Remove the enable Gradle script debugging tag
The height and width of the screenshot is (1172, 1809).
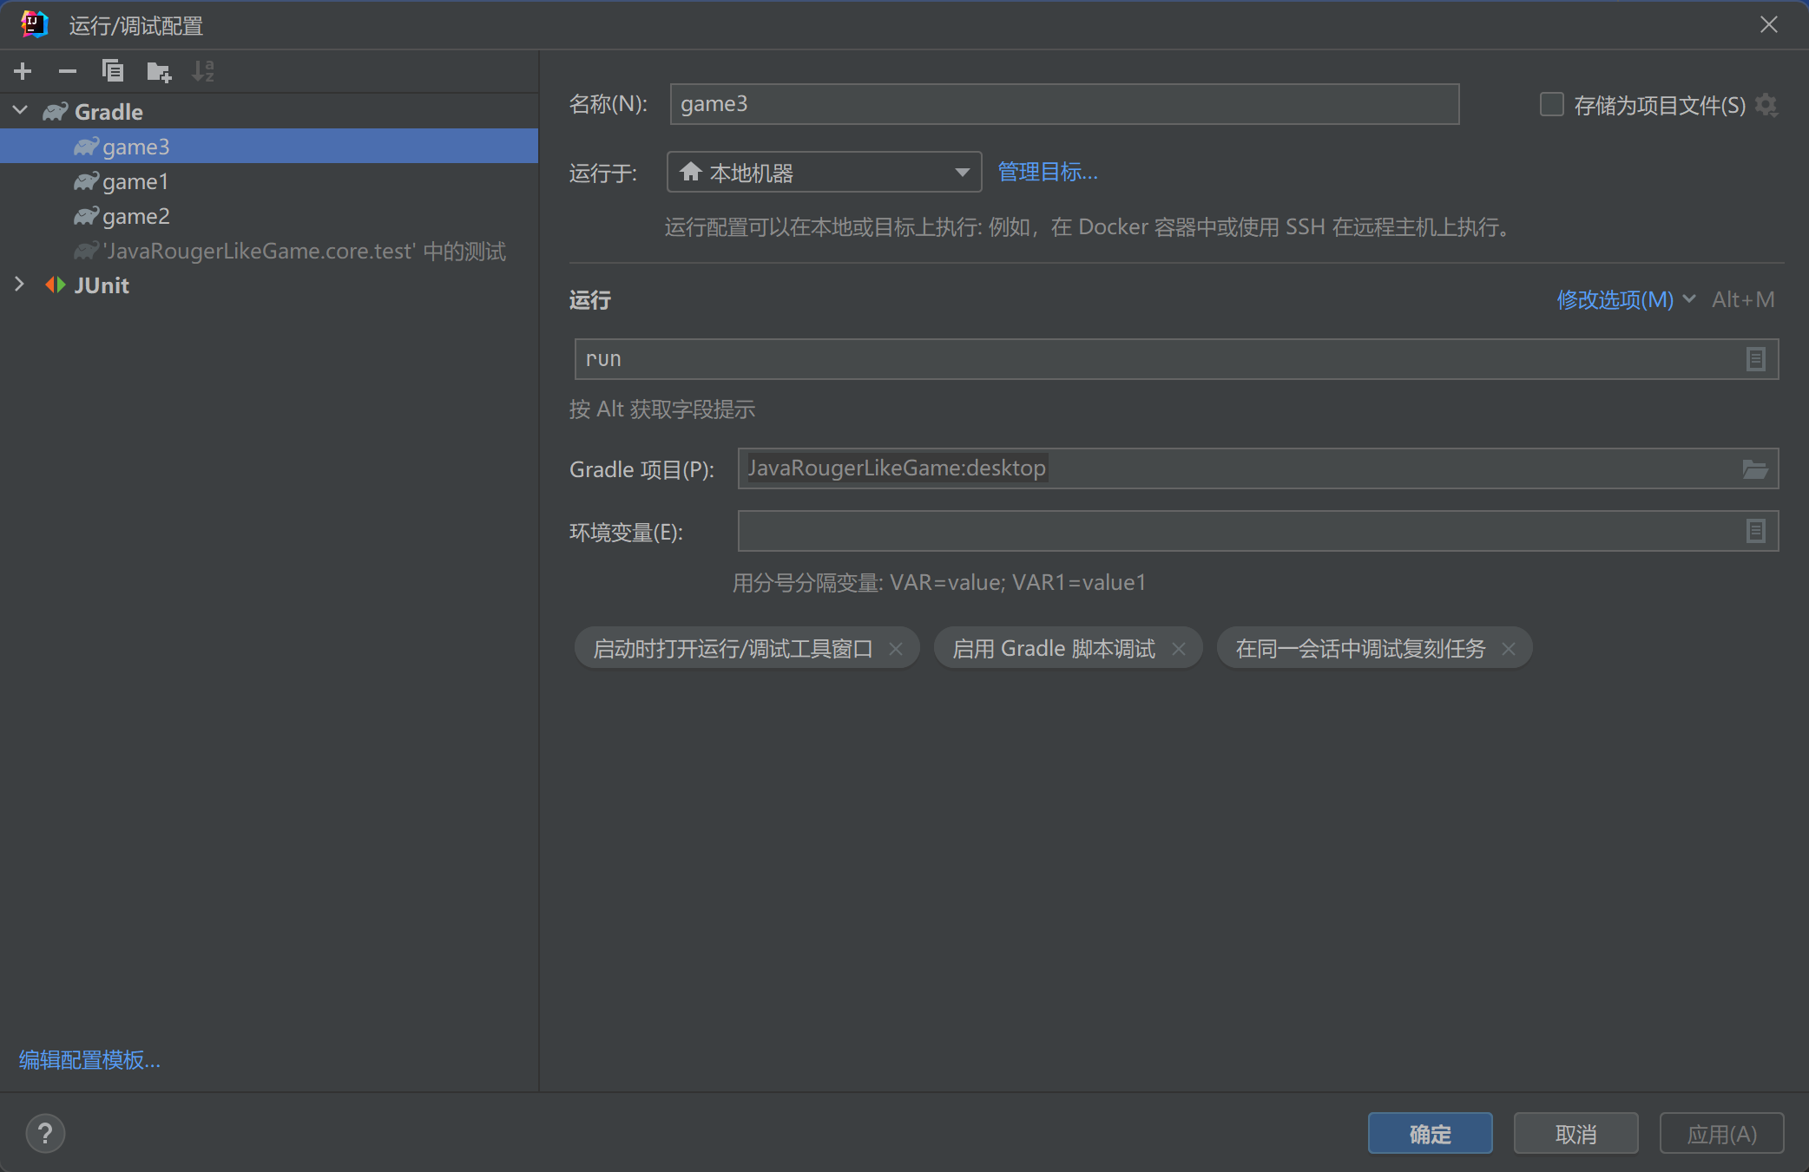(x=1178, y=649)
